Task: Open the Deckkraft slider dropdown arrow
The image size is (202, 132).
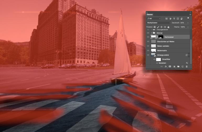Action: [x=188, y=23]
